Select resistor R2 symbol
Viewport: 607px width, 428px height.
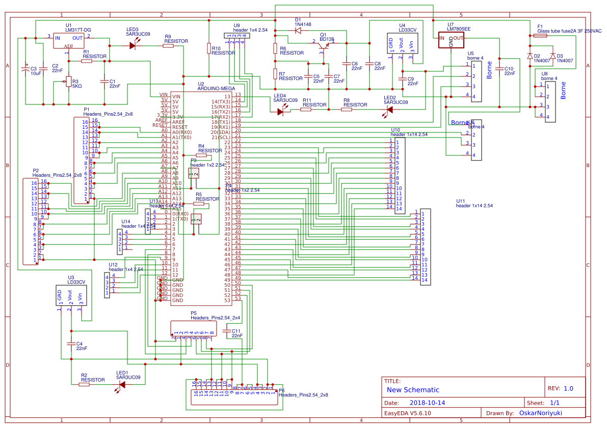(x=84, y=384)
